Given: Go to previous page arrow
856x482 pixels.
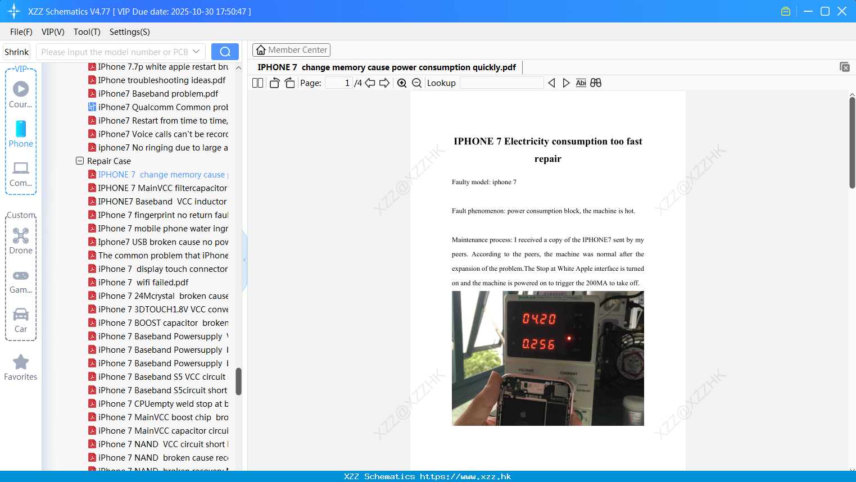Looking at the screenshot, I should click(370, 83).
